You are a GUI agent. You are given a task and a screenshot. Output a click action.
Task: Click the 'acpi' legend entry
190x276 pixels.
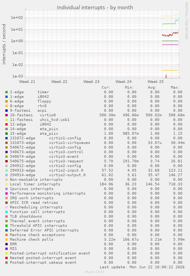coord(42,111)
